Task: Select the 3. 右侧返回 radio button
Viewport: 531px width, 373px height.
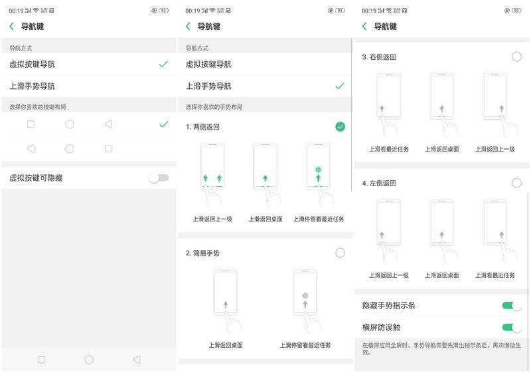Action: [x=516, y=57]
